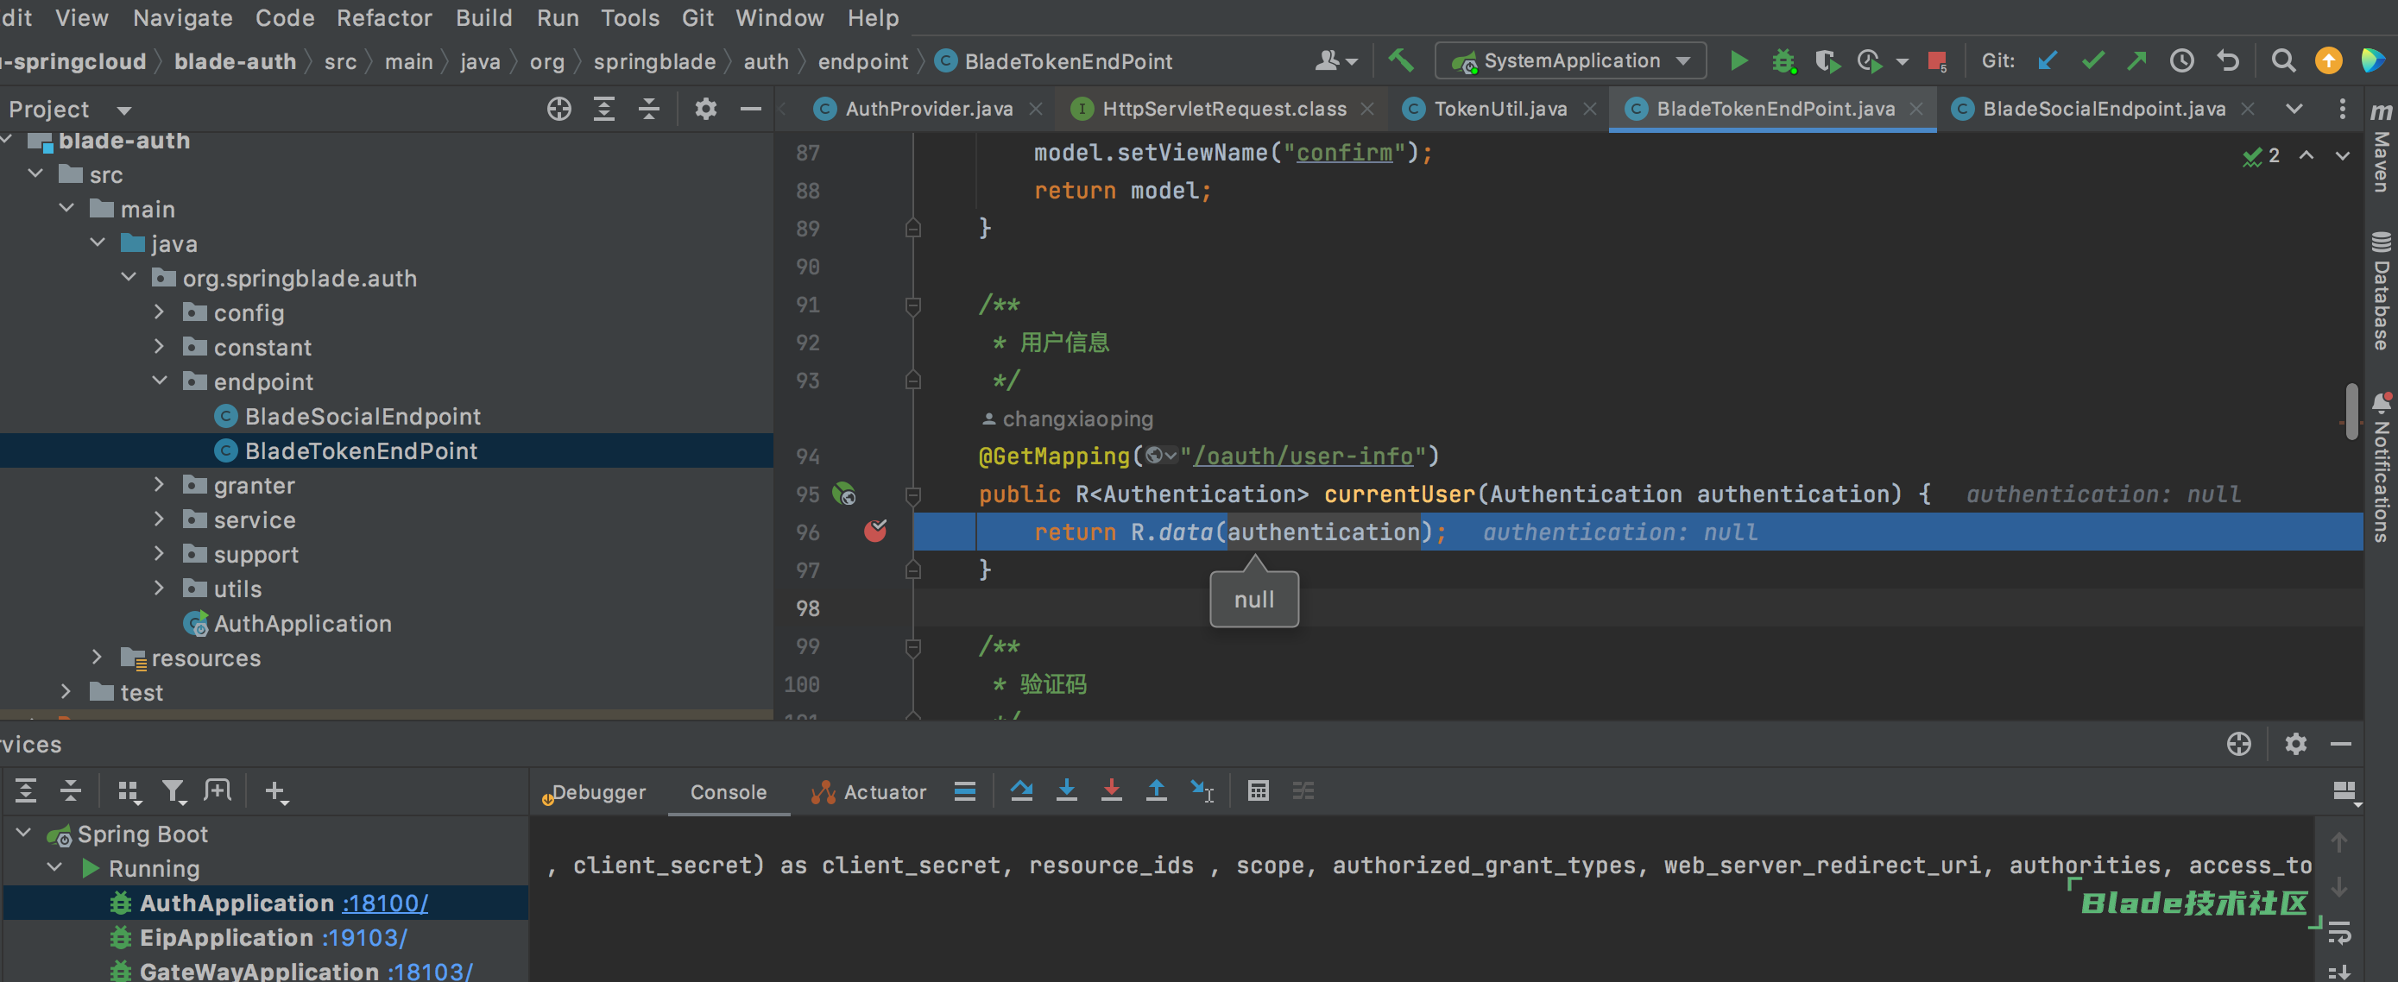The width and height of the screenshot is (2398, 982).
Task: Open the Refactor menu
Action: (x=383, y=17)
